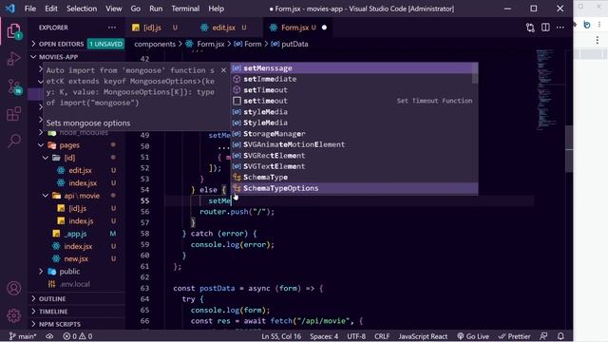
Task: Open edit.jsx in the file tree
Action: click(80, 170)
